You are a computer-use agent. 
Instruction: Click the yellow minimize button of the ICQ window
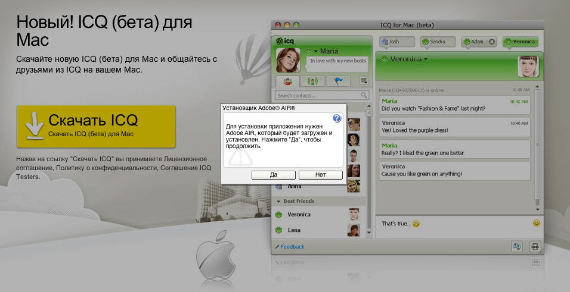tap(287, 25)
